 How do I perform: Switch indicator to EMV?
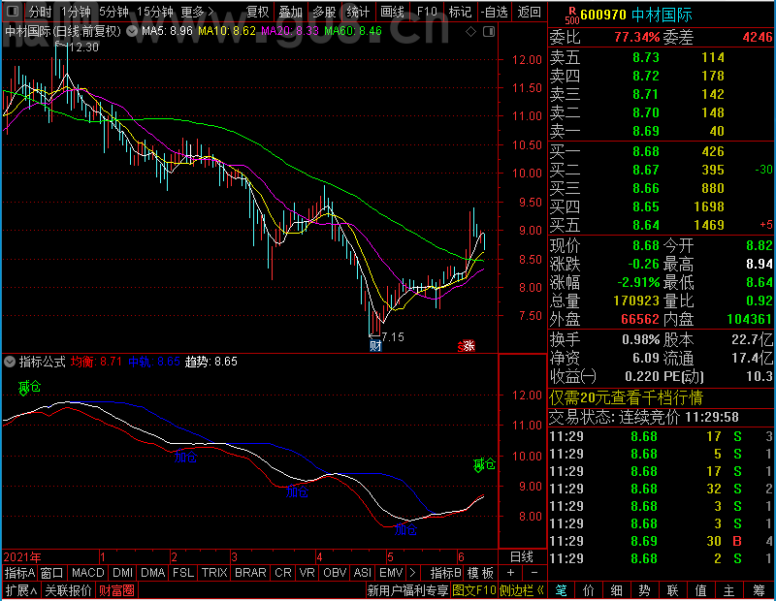click(x=391, y=573)
